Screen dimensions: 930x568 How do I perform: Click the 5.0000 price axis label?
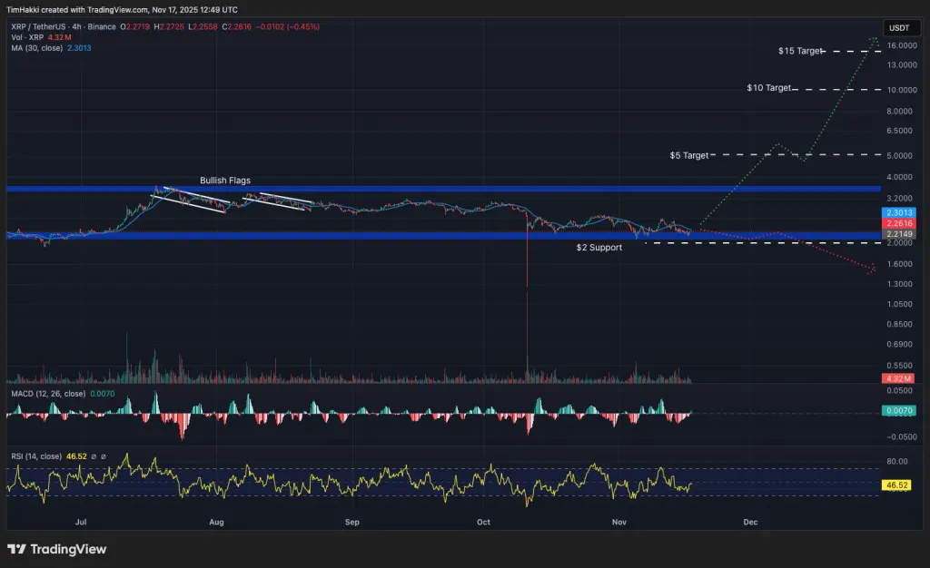point(900,156)
